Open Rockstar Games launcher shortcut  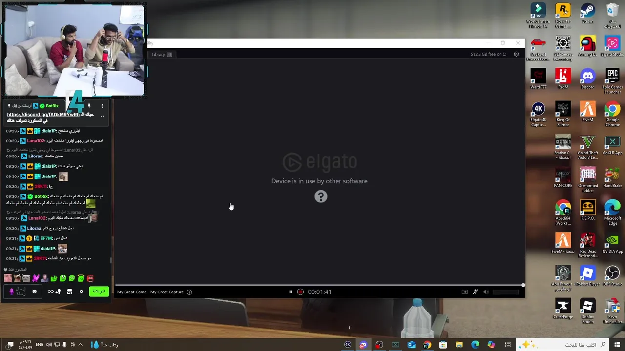point(563,16)
